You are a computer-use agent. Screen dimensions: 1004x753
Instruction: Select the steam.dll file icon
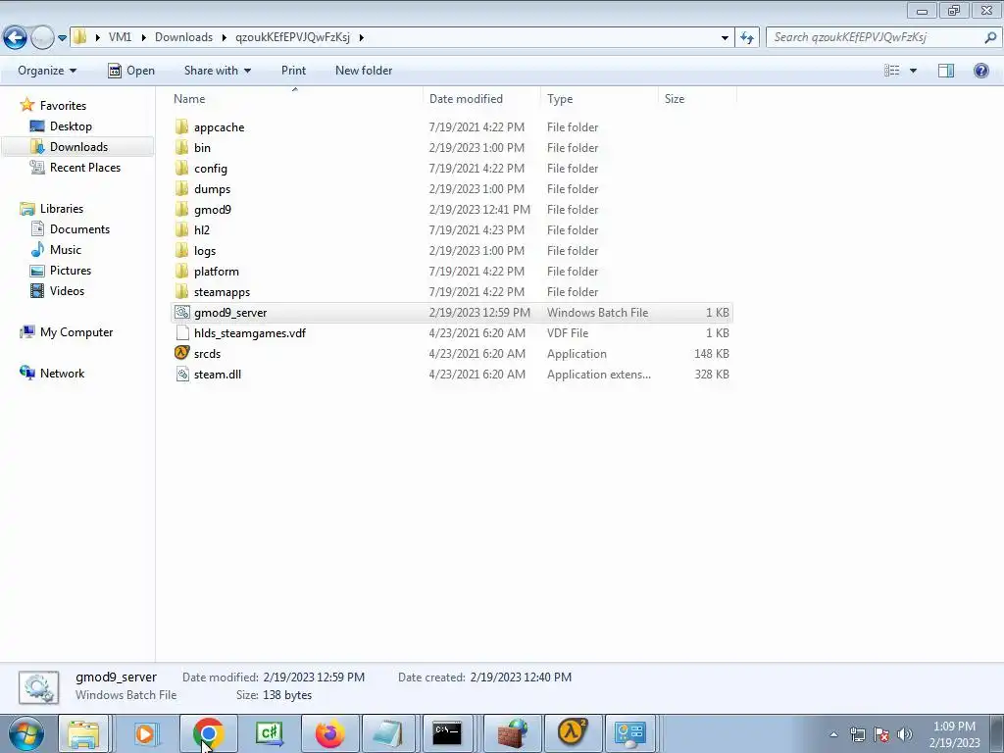tap(181, 374)
